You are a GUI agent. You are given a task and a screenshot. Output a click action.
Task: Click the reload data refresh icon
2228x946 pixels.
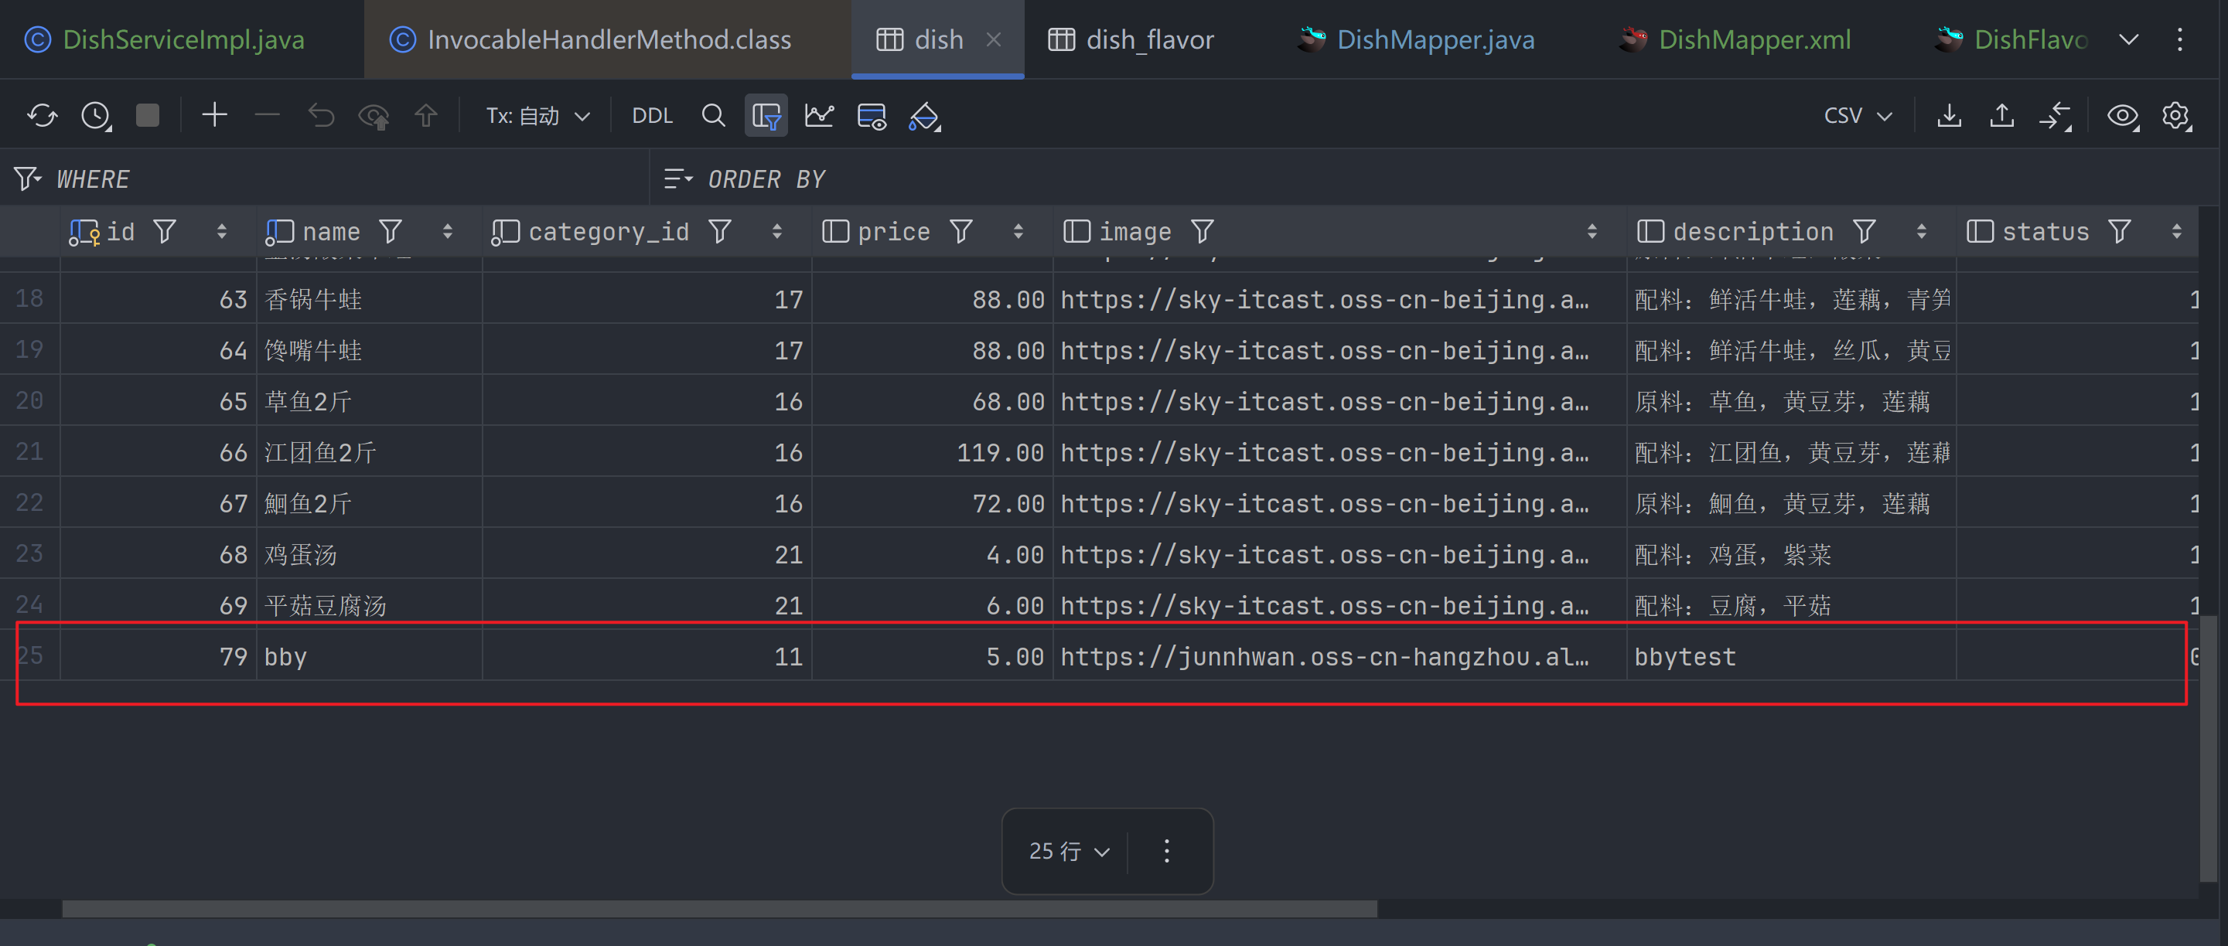42,116
